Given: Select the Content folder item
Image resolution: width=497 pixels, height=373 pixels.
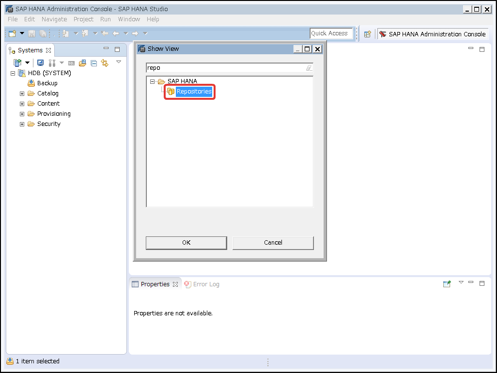Looking at the screenshot, I should point(48,104).
